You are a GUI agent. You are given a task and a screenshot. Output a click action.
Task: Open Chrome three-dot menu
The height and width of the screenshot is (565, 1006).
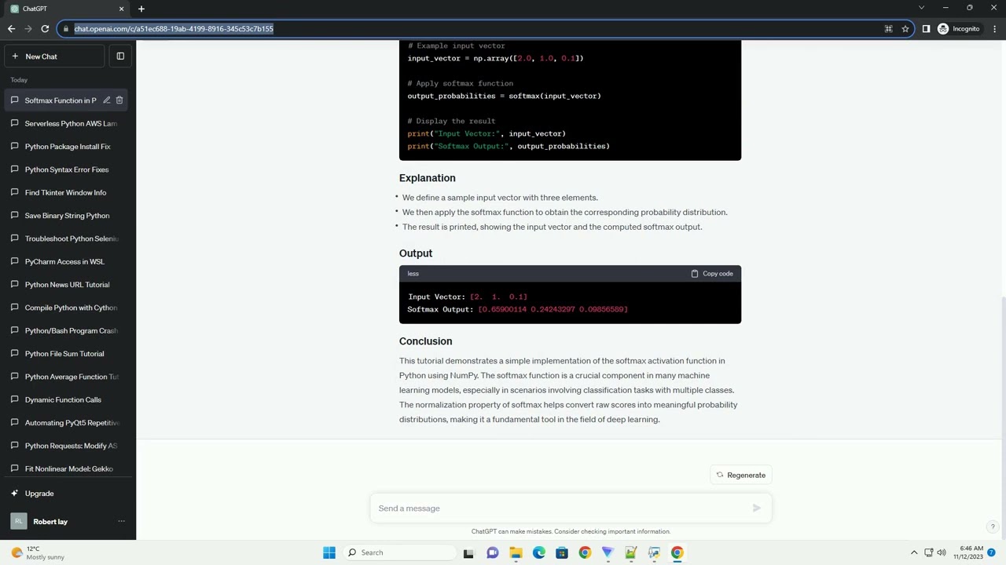994,29
